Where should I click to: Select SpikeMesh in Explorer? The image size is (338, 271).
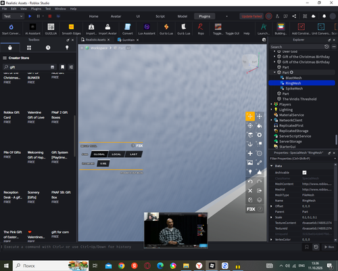(294, 89)
